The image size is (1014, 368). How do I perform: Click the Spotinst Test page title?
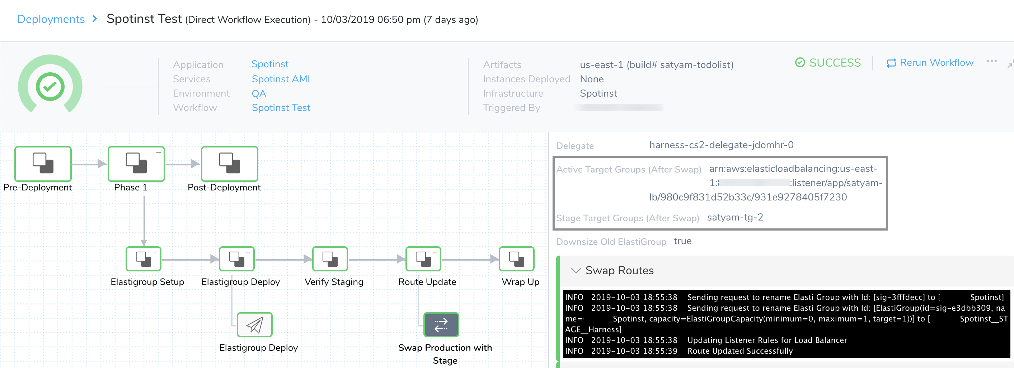pos(144,19)
